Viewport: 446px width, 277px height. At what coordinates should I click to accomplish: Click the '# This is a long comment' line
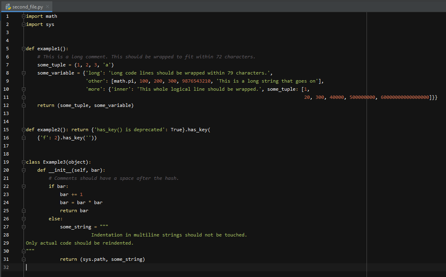click(x=146, y=57)
